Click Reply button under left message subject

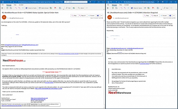click(74, 15)
